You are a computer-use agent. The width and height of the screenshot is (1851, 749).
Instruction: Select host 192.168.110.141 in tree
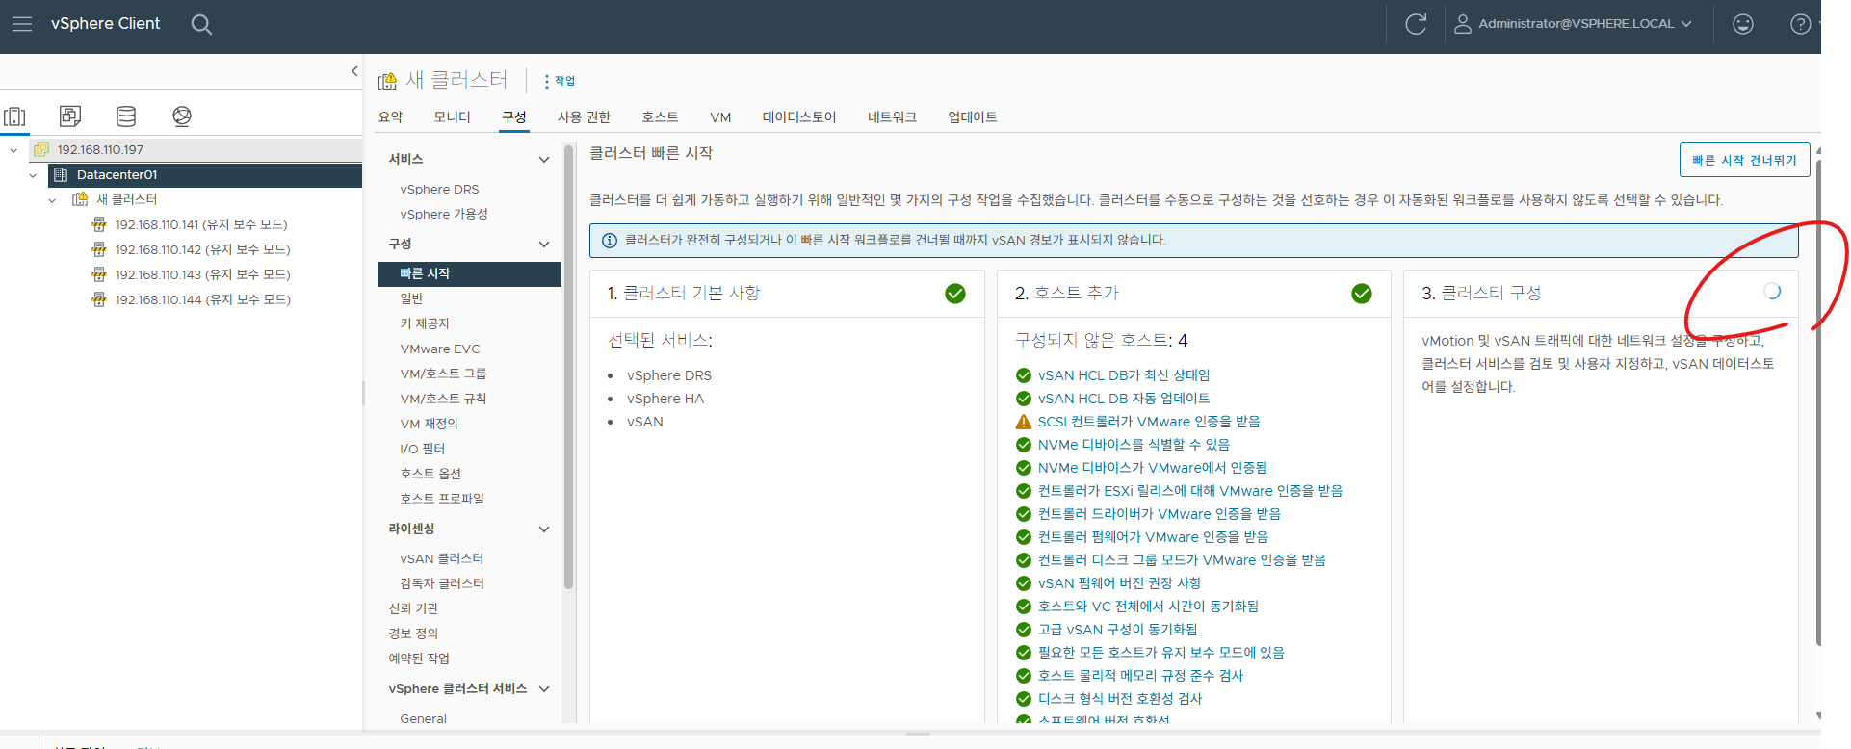click(x=201, y=224)
